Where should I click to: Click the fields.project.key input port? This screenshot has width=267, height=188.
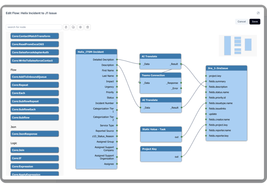tap(206, 125)
